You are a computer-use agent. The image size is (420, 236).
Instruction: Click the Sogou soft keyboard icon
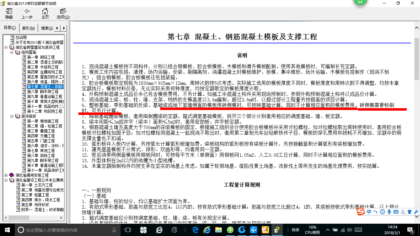(396, 212)
